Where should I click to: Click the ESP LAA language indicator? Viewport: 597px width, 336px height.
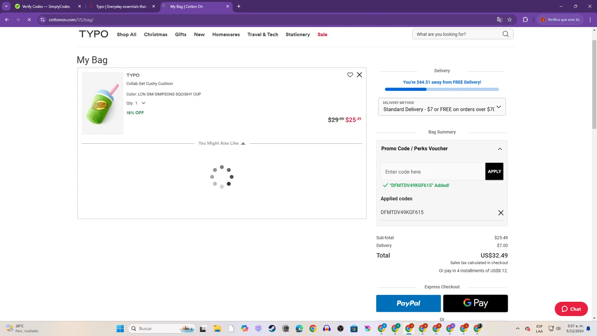pos(539,328)
